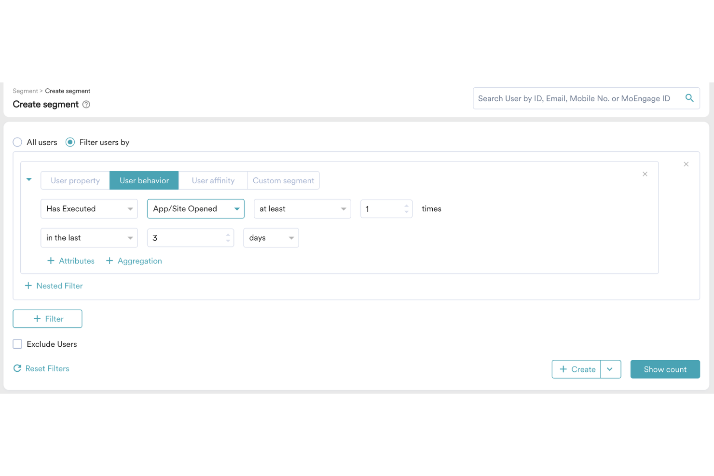Click the Show count button
Screen dimensions: 714x476
coord(665,369)
